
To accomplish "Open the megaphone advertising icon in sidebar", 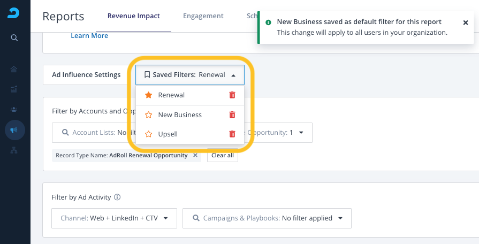I will (x=14, y=130).
